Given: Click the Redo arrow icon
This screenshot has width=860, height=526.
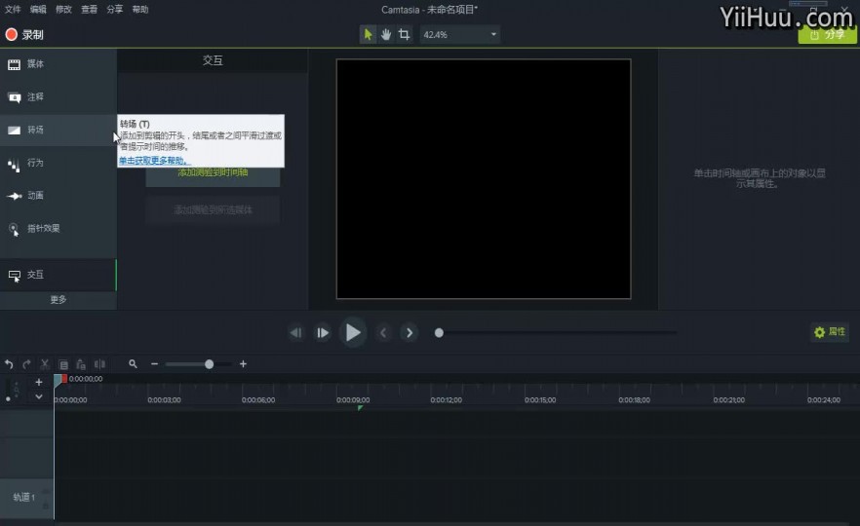Looking at the screenshot, I should 27,364.
